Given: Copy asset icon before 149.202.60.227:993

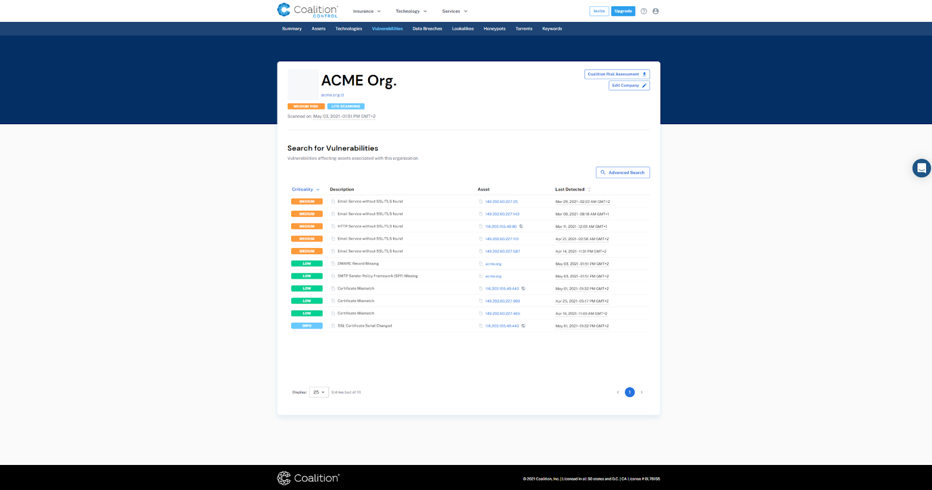Looking at the screenshot, I should (x=481, y=301).
